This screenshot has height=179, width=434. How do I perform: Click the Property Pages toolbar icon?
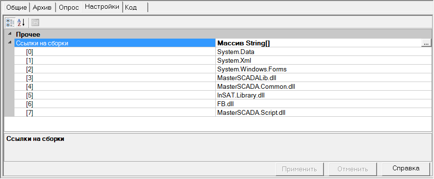tap(35, 23)
